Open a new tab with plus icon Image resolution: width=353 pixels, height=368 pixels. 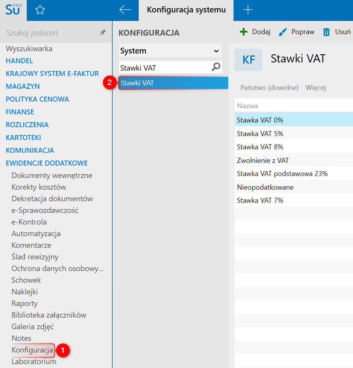pos(248,10)
